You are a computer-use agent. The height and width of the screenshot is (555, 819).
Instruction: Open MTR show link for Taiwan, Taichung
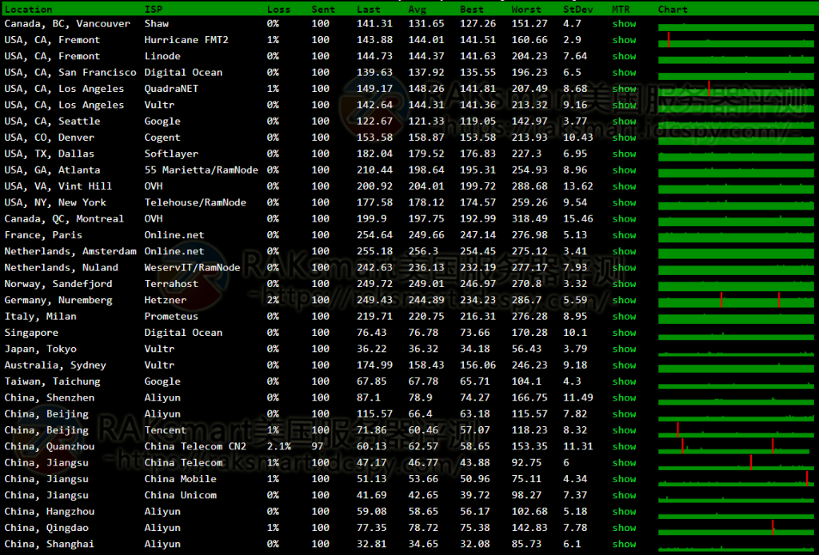624,381
